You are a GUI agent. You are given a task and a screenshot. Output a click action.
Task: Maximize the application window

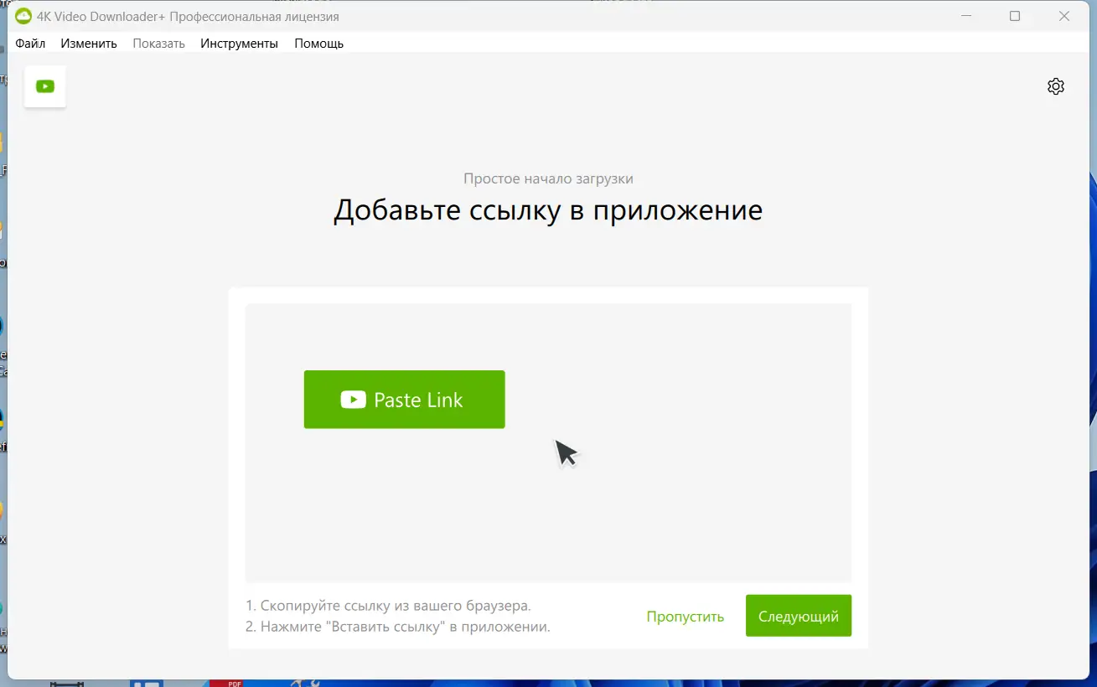coord(1014,15)
